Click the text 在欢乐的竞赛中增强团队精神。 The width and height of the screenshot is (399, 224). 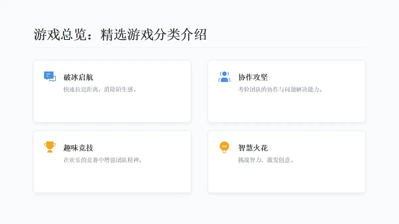pos(103,160)
